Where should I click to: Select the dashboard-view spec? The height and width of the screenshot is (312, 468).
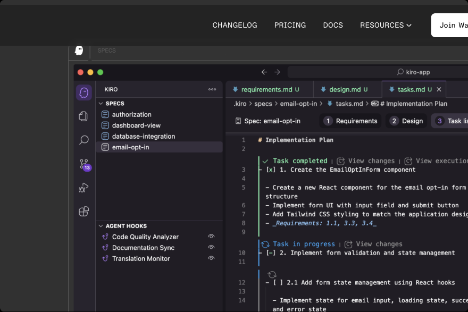pos(160,125)
